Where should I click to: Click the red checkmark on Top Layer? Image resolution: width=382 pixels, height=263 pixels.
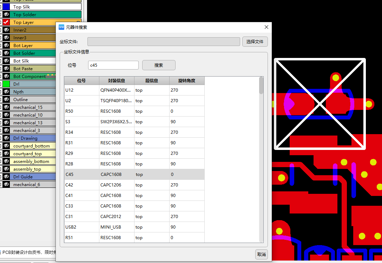click(x=6, y=22)
